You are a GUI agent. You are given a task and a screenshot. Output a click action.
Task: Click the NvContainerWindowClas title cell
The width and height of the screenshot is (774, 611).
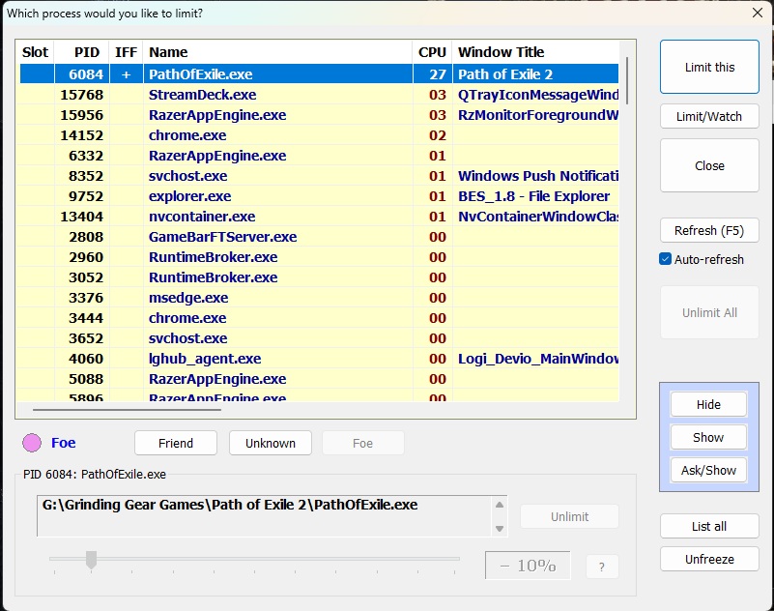[535, 216]
